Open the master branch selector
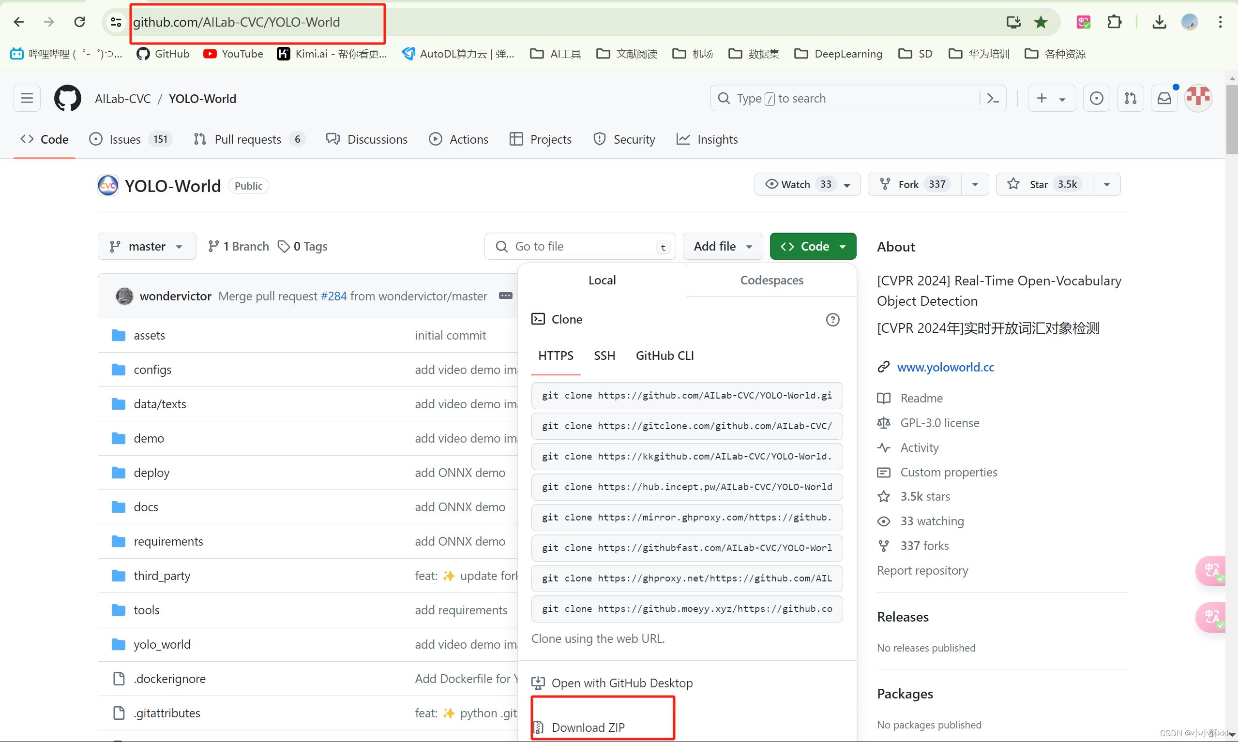The image size is (1238, 742). coord(147,246)
